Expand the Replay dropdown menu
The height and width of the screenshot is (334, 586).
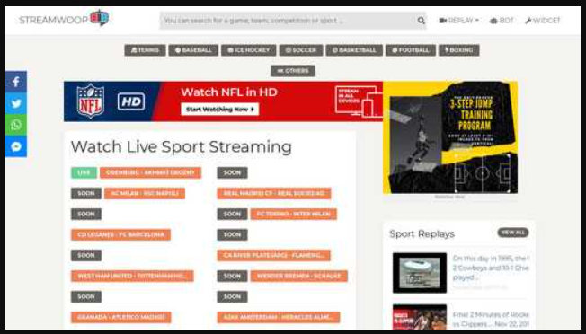click(459, 21)
